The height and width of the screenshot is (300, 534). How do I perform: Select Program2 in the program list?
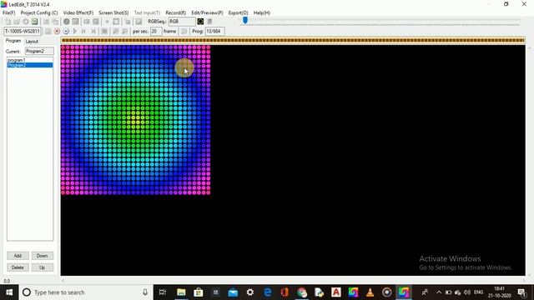tap(30, 65)
